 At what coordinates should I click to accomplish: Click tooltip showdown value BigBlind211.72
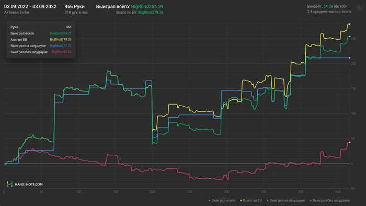point(61,45)
